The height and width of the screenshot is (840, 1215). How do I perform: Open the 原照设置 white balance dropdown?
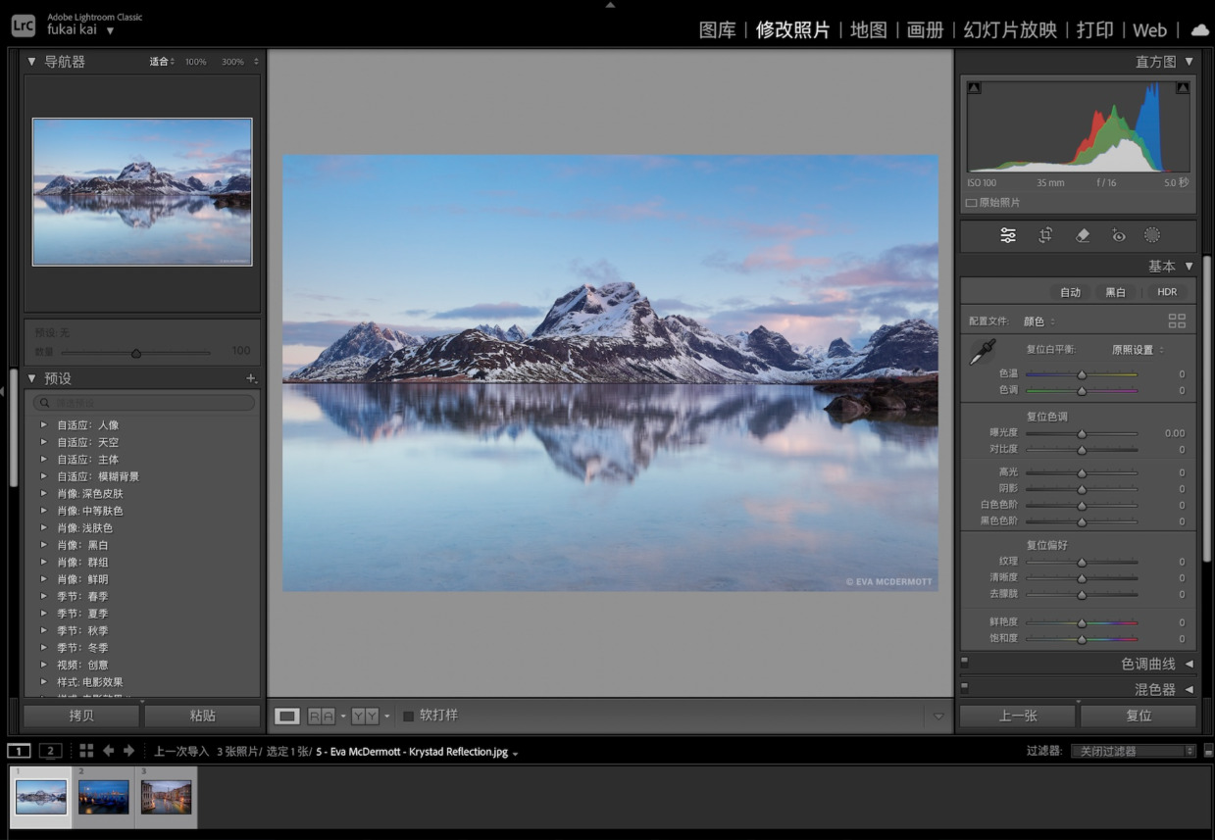pos(1138,350)
